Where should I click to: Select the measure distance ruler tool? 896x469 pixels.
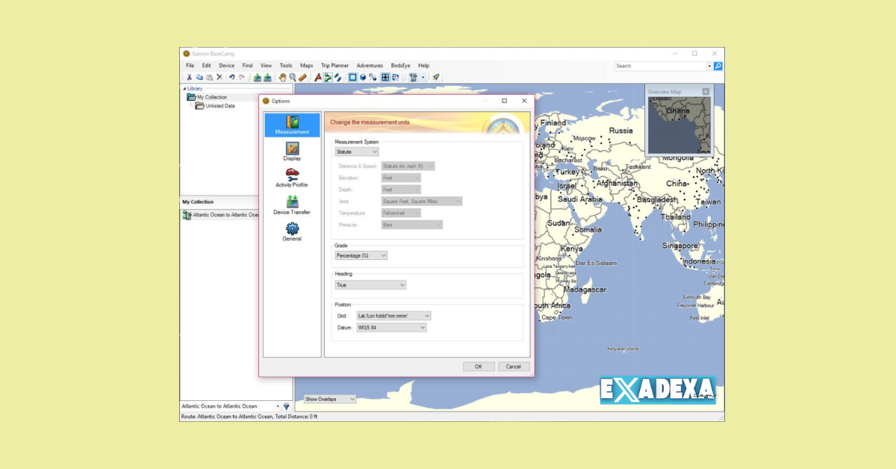point(302,76)
